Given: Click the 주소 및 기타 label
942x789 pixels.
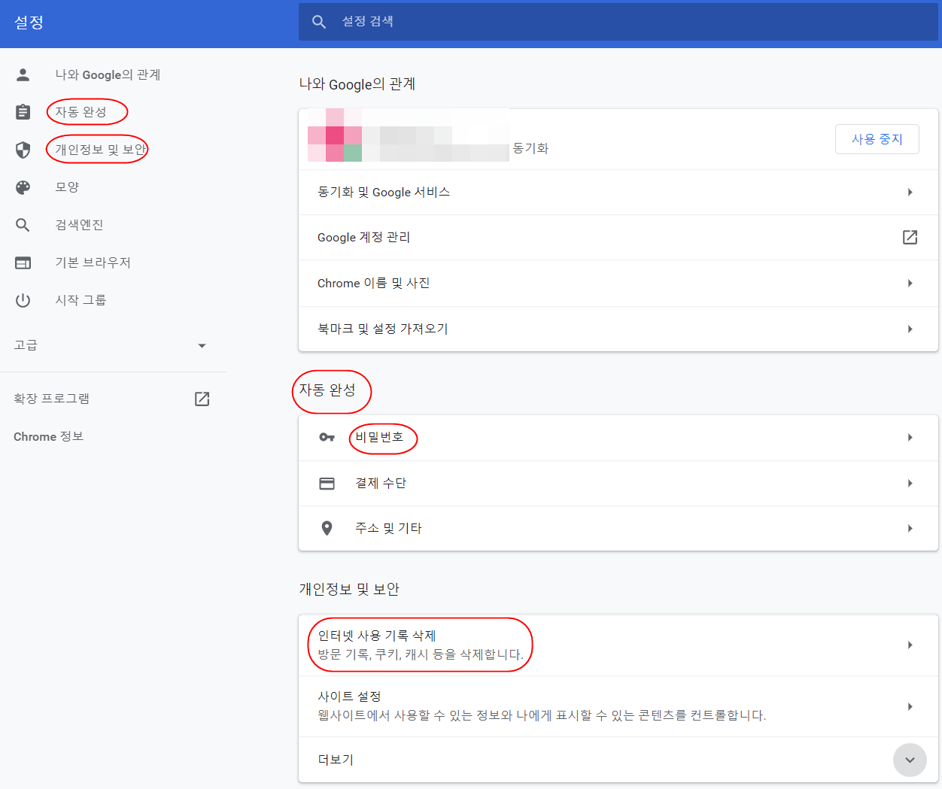Looking at the screenshot, I should (388, 528).
